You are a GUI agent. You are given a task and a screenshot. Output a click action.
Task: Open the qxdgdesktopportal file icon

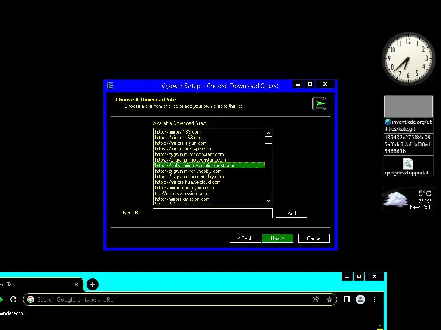pyautogui.click(x=408, y=167)
